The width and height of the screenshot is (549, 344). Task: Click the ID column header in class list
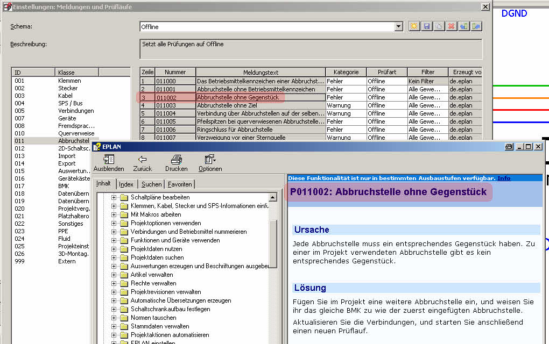[x=33, y=73]
